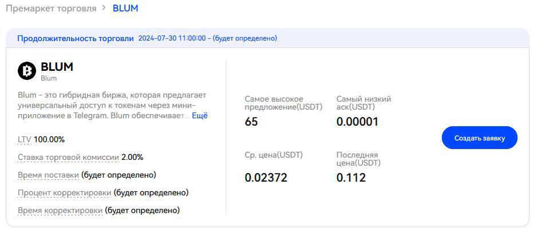The image size is (537, 237).
Task: Click the 2.00% commission rate value
Action: (x=132, y=157)
